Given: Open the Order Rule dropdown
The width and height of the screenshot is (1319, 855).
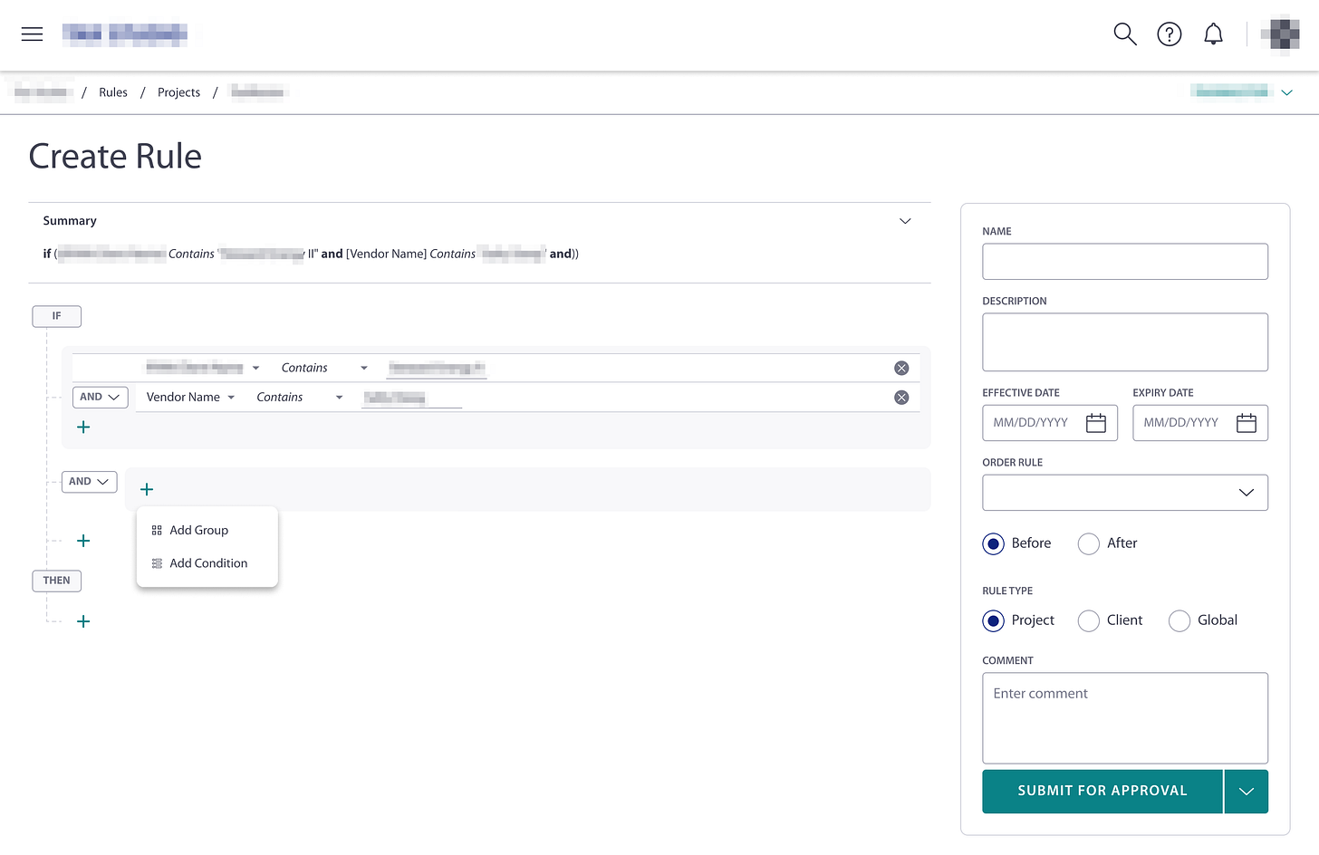Looking at the screenshot, I should click(x=1125, y=493).
